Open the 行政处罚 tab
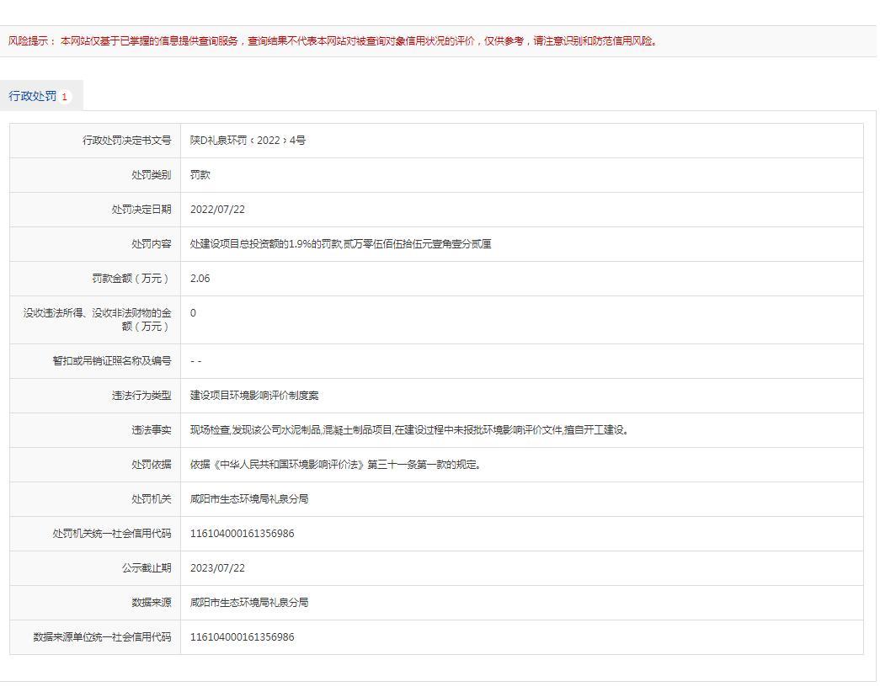880x692 pixels. [x=41, y=96]
